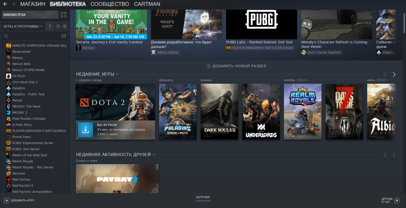Click the library search magnifier icon
This screenshot has width=406, height=208.
pos(6,36)
